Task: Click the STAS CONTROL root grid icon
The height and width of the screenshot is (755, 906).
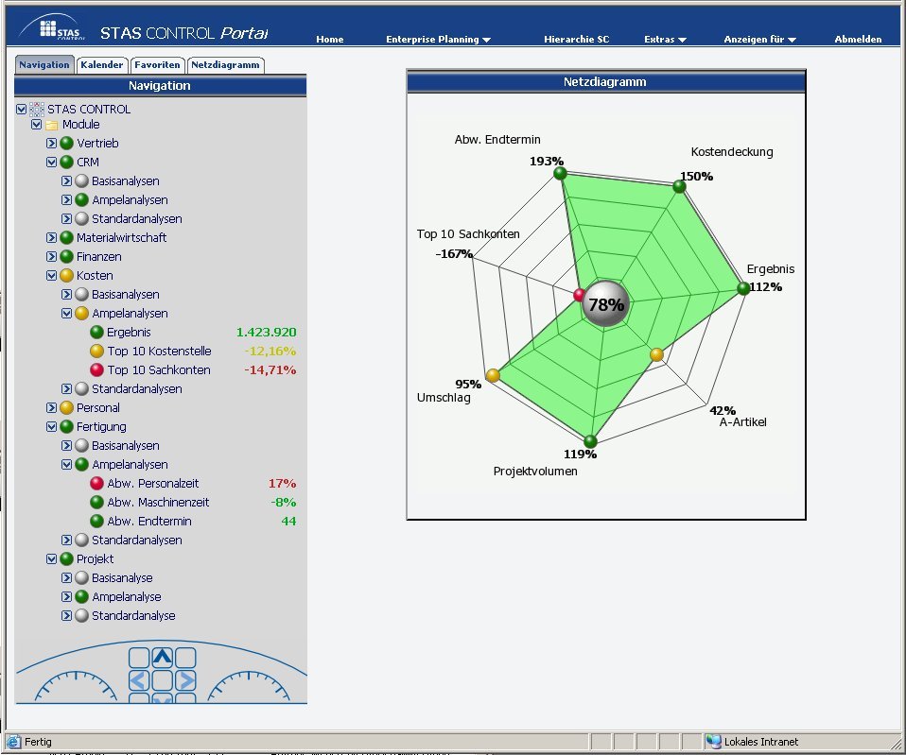Action: (x=36, y=109)
